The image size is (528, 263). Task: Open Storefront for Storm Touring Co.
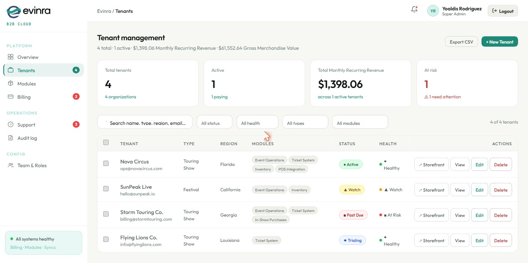(431, 215)
